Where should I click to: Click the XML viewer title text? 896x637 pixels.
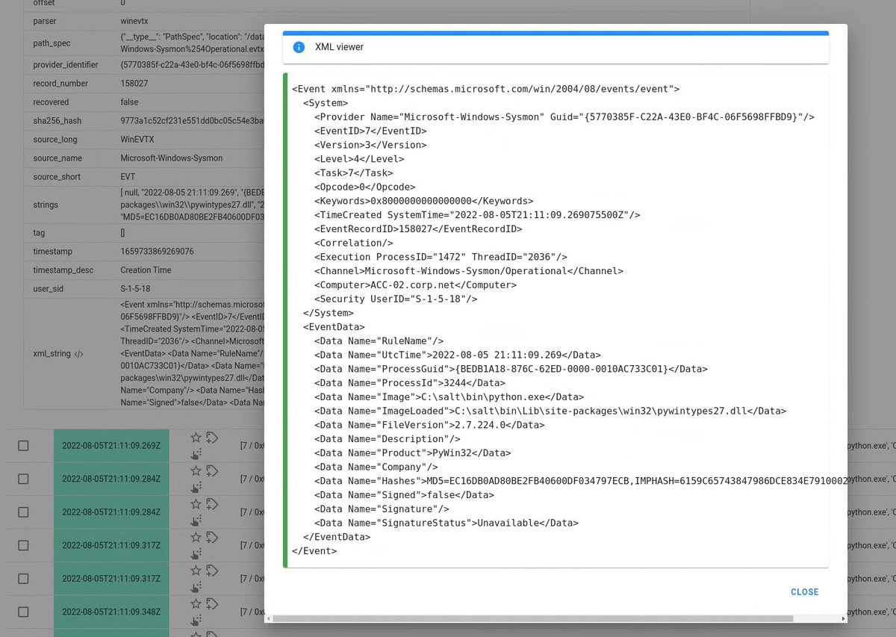point(340,47)
